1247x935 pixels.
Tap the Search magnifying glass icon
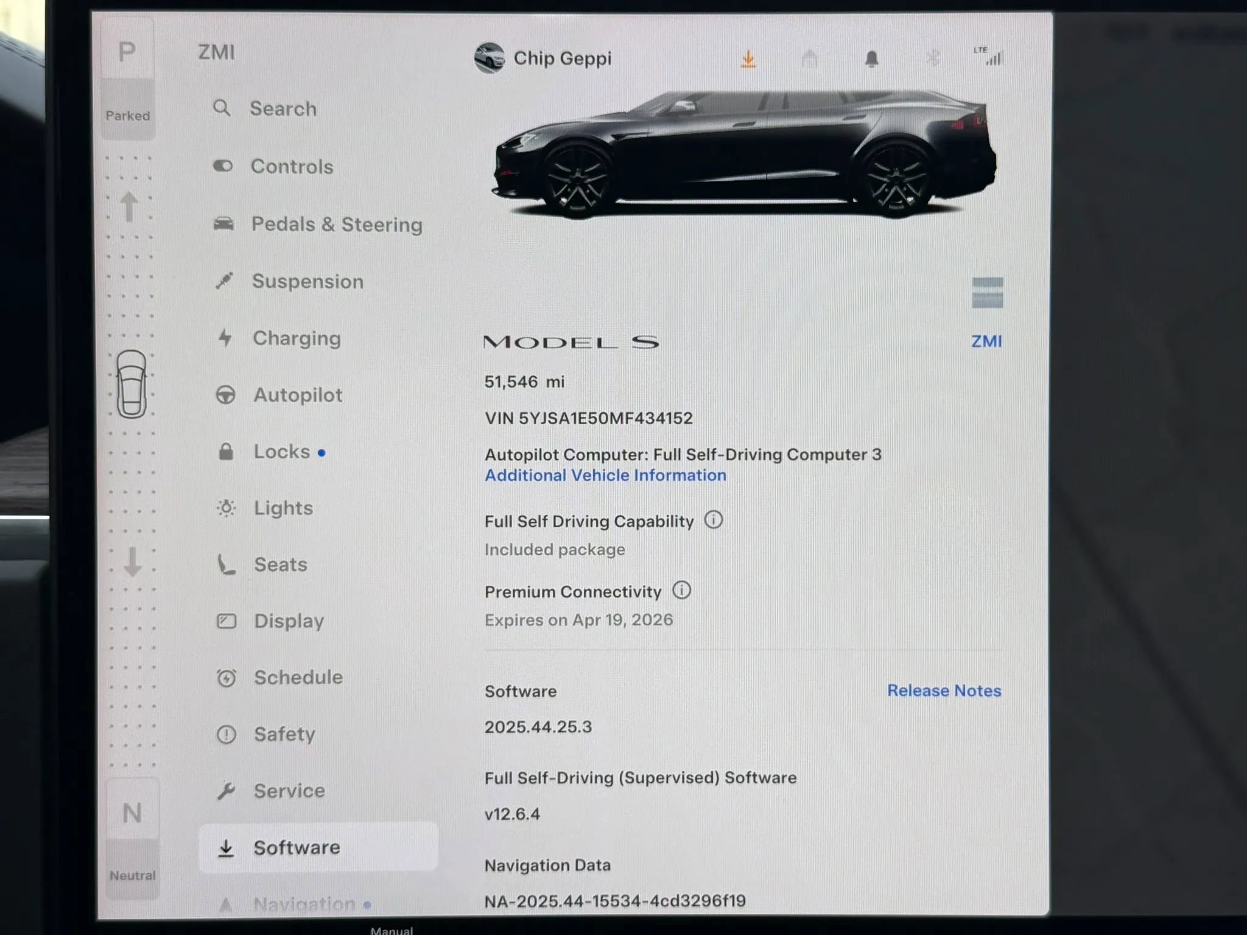(222, 108)
